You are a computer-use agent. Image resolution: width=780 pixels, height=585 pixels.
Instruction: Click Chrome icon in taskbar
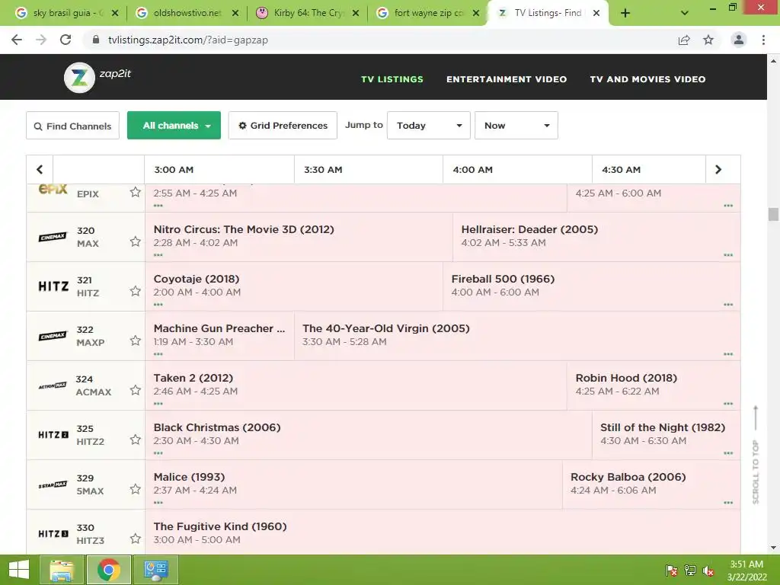pyautogui.click(x=108, y=570)
